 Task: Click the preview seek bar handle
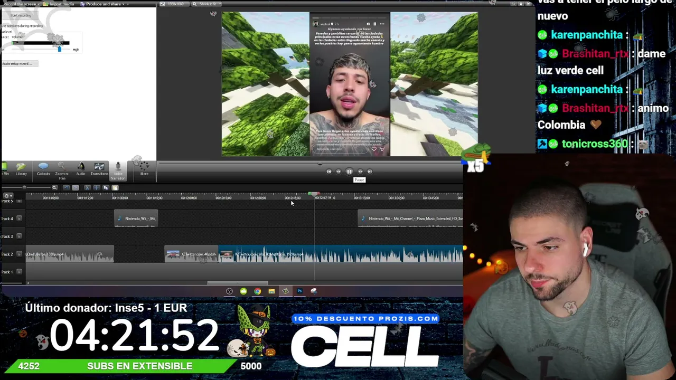(x=320, y=164)
